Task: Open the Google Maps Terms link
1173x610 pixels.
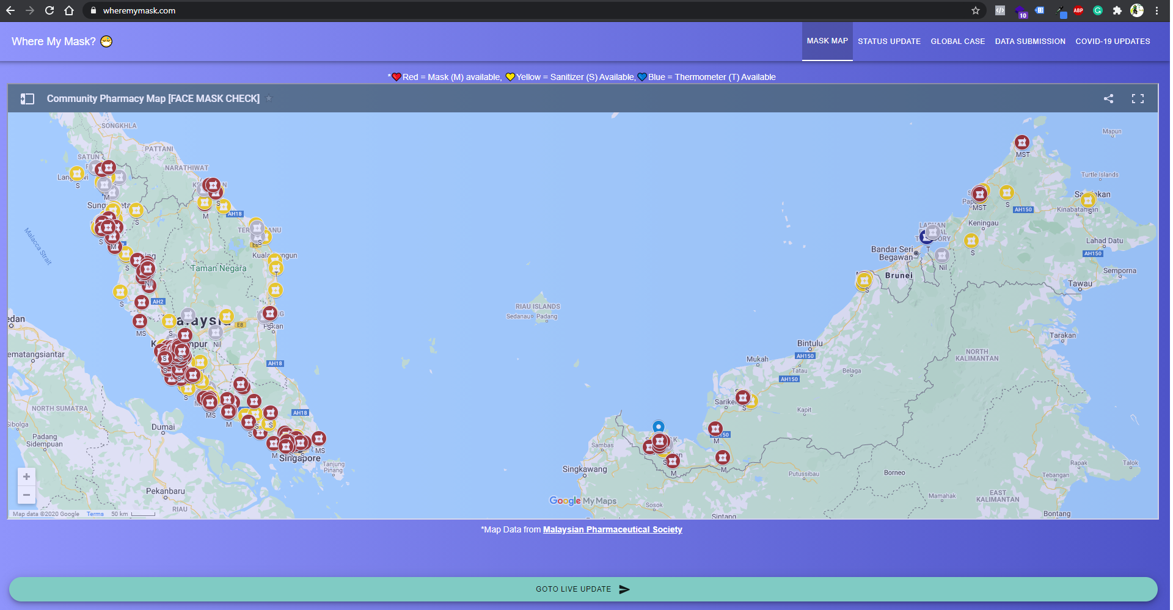Action: tap(95, 514)
